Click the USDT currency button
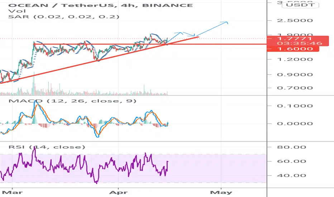334x197 pixels. tap(300, 5)
